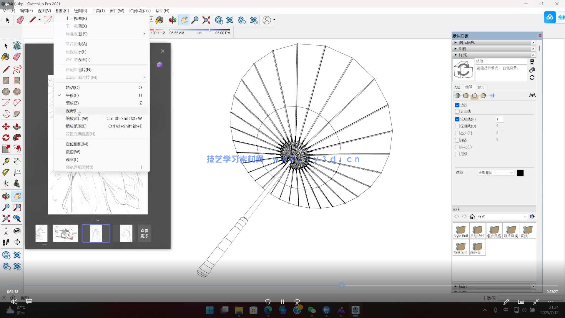Choose the Tape Measure tool
This screenshot has width=565, height=318.
tap(6, 161)
